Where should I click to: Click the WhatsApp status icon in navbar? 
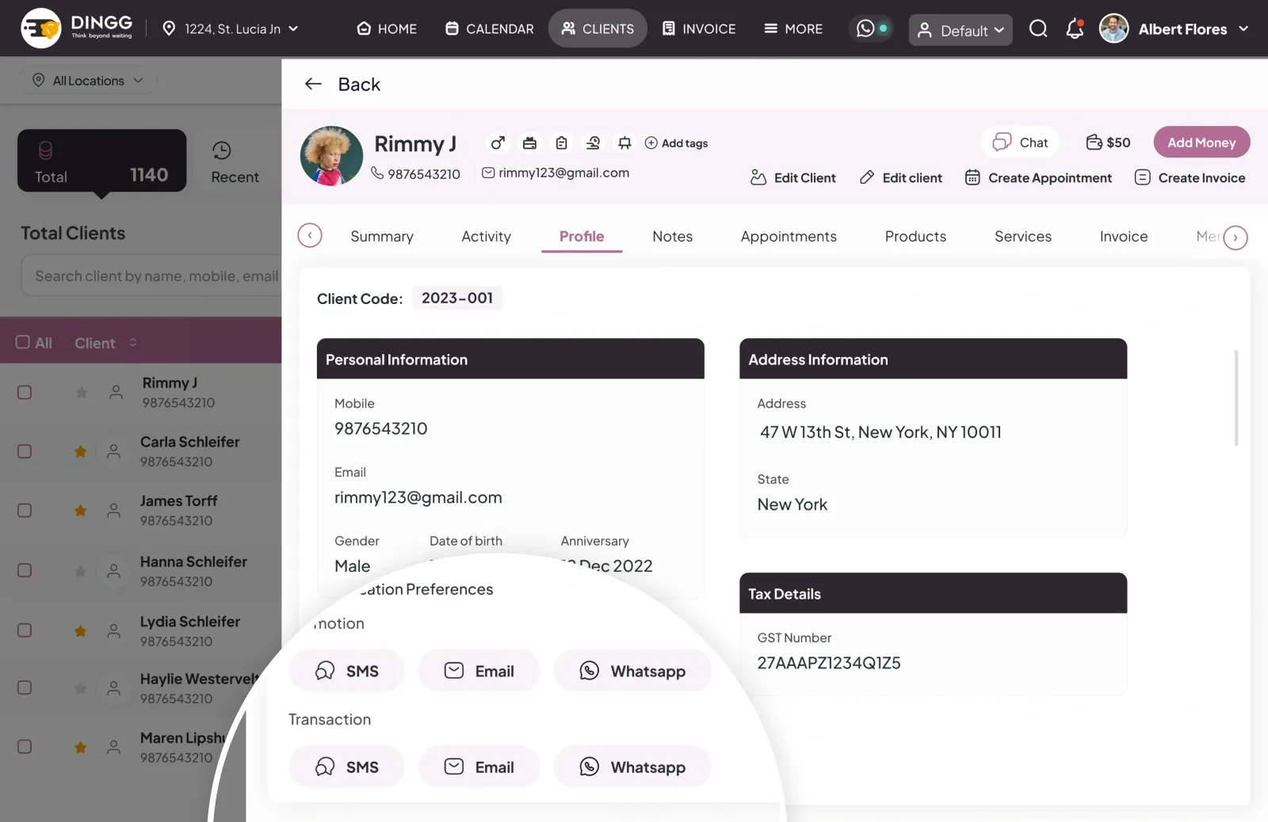[865, 29]
